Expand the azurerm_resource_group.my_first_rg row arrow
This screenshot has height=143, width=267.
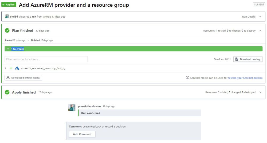pos(5,68)
